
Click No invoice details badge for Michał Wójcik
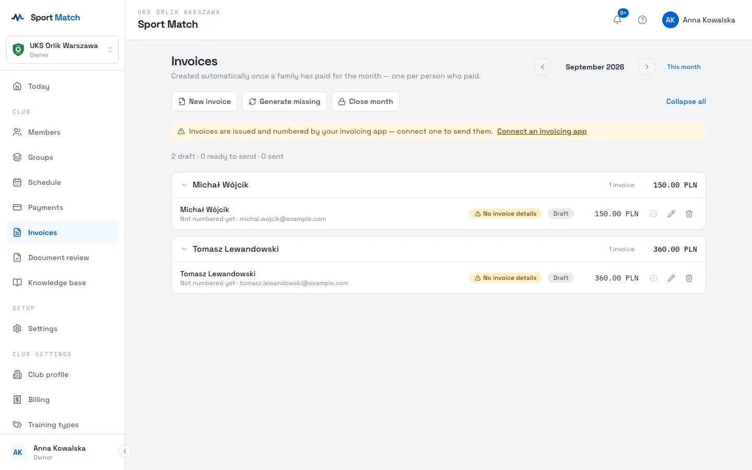pyautogui.click(x=506, y=214)
